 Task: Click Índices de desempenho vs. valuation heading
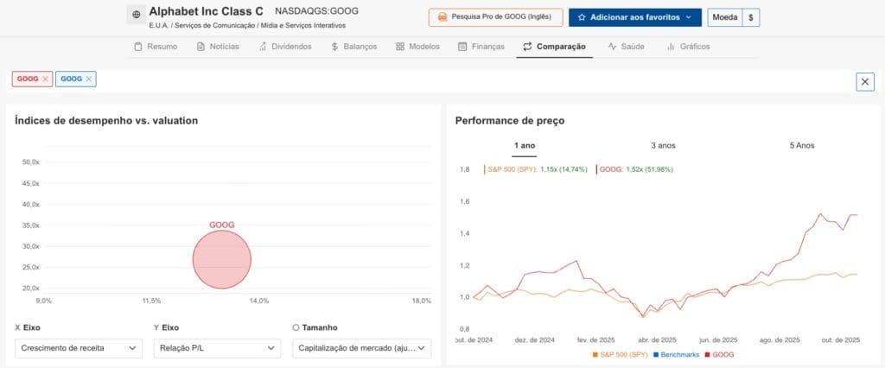tap(106, 120)
